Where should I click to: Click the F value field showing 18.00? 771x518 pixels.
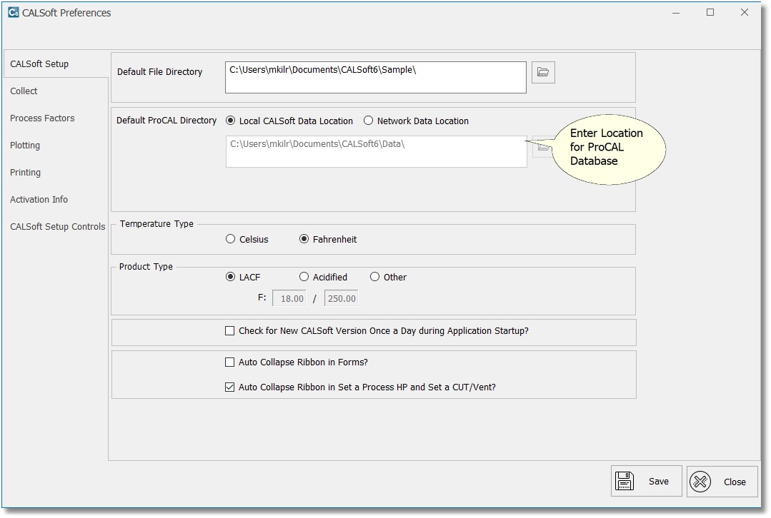click(289, 298)
